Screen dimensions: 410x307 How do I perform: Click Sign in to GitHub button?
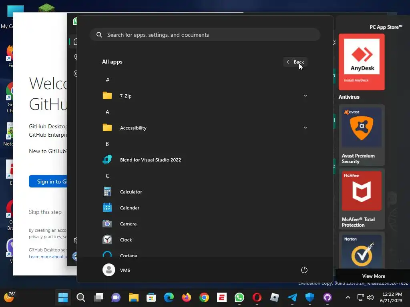(x=48, y=181)
